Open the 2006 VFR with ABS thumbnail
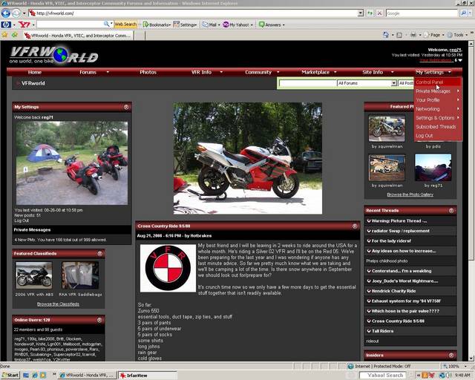Screen dimensions: 475x380 (x=33, y=275)
